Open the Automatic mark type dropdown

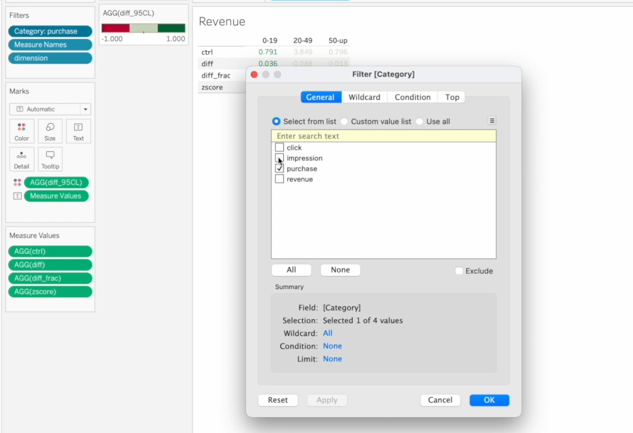click(50, 109)
